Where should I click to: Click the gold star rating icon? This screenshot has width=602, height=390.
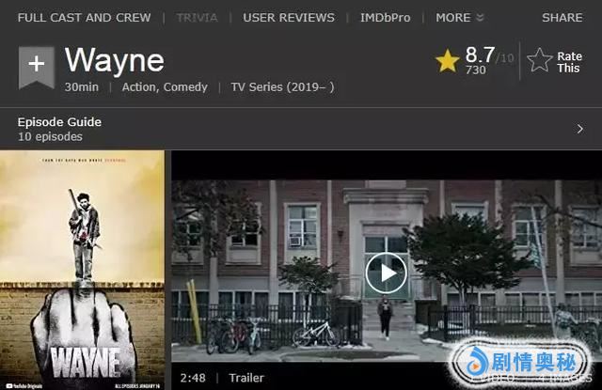[448, 61]
